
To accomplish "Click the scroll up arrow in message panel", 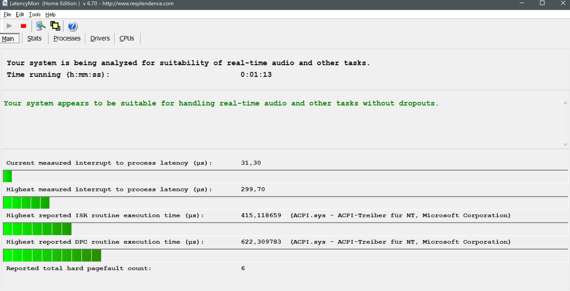I will click(x=565, y=103).
